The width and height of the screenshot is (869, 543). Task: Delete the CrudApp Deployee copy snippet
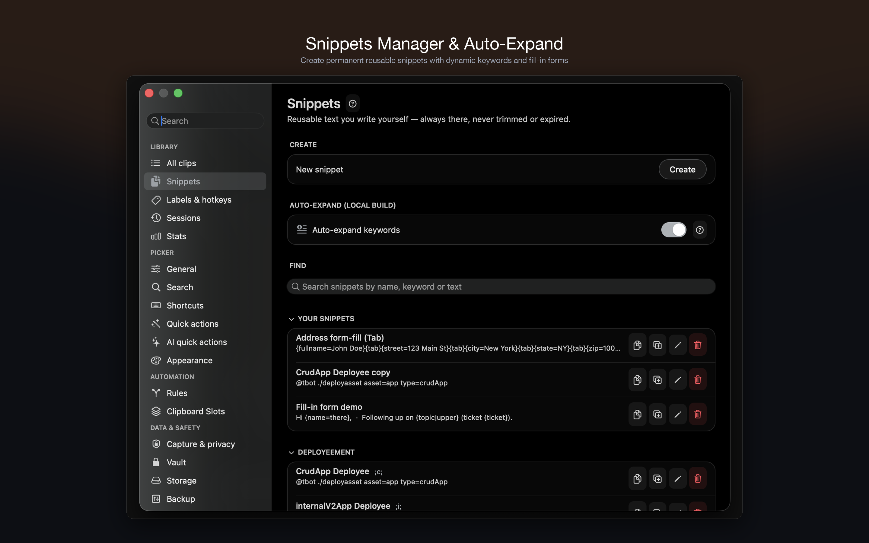698,379
